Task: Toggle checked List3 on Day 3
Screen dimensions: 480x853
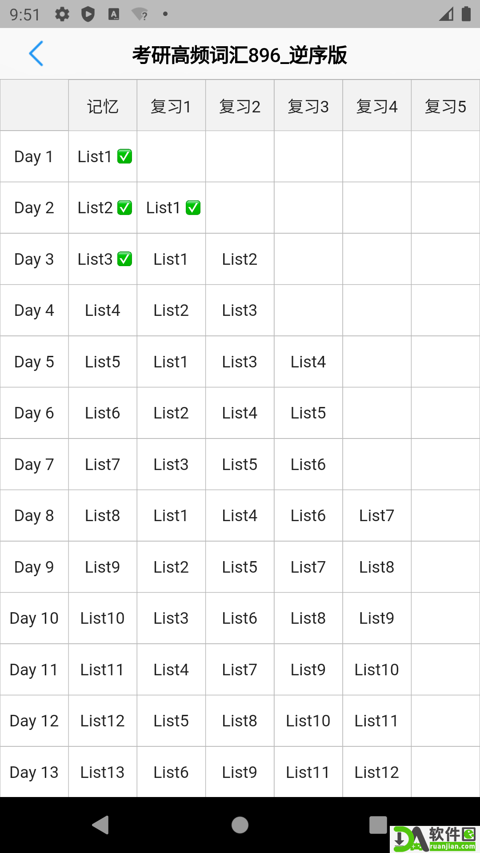Action: click(124, 259)
